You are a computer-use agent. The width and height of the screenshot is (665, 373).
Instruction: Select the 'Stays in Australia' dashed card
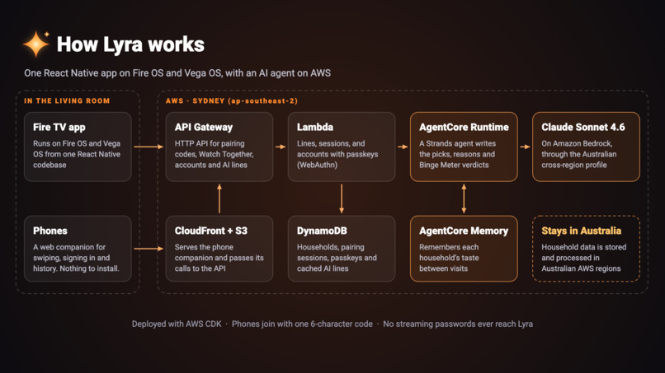click(x=586, y=249)
